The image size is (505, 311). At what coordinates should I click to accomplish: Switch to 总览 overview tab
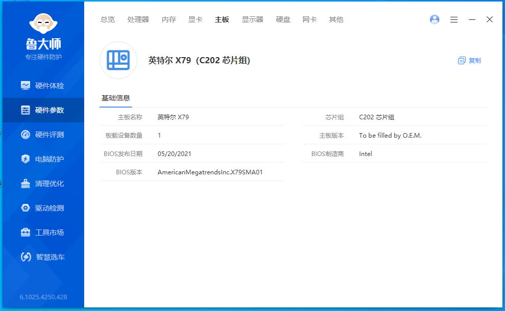[108, 20]
